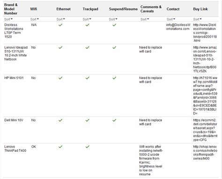Click Trackpad checkmark for Lenovo Ideapad row

88,47
